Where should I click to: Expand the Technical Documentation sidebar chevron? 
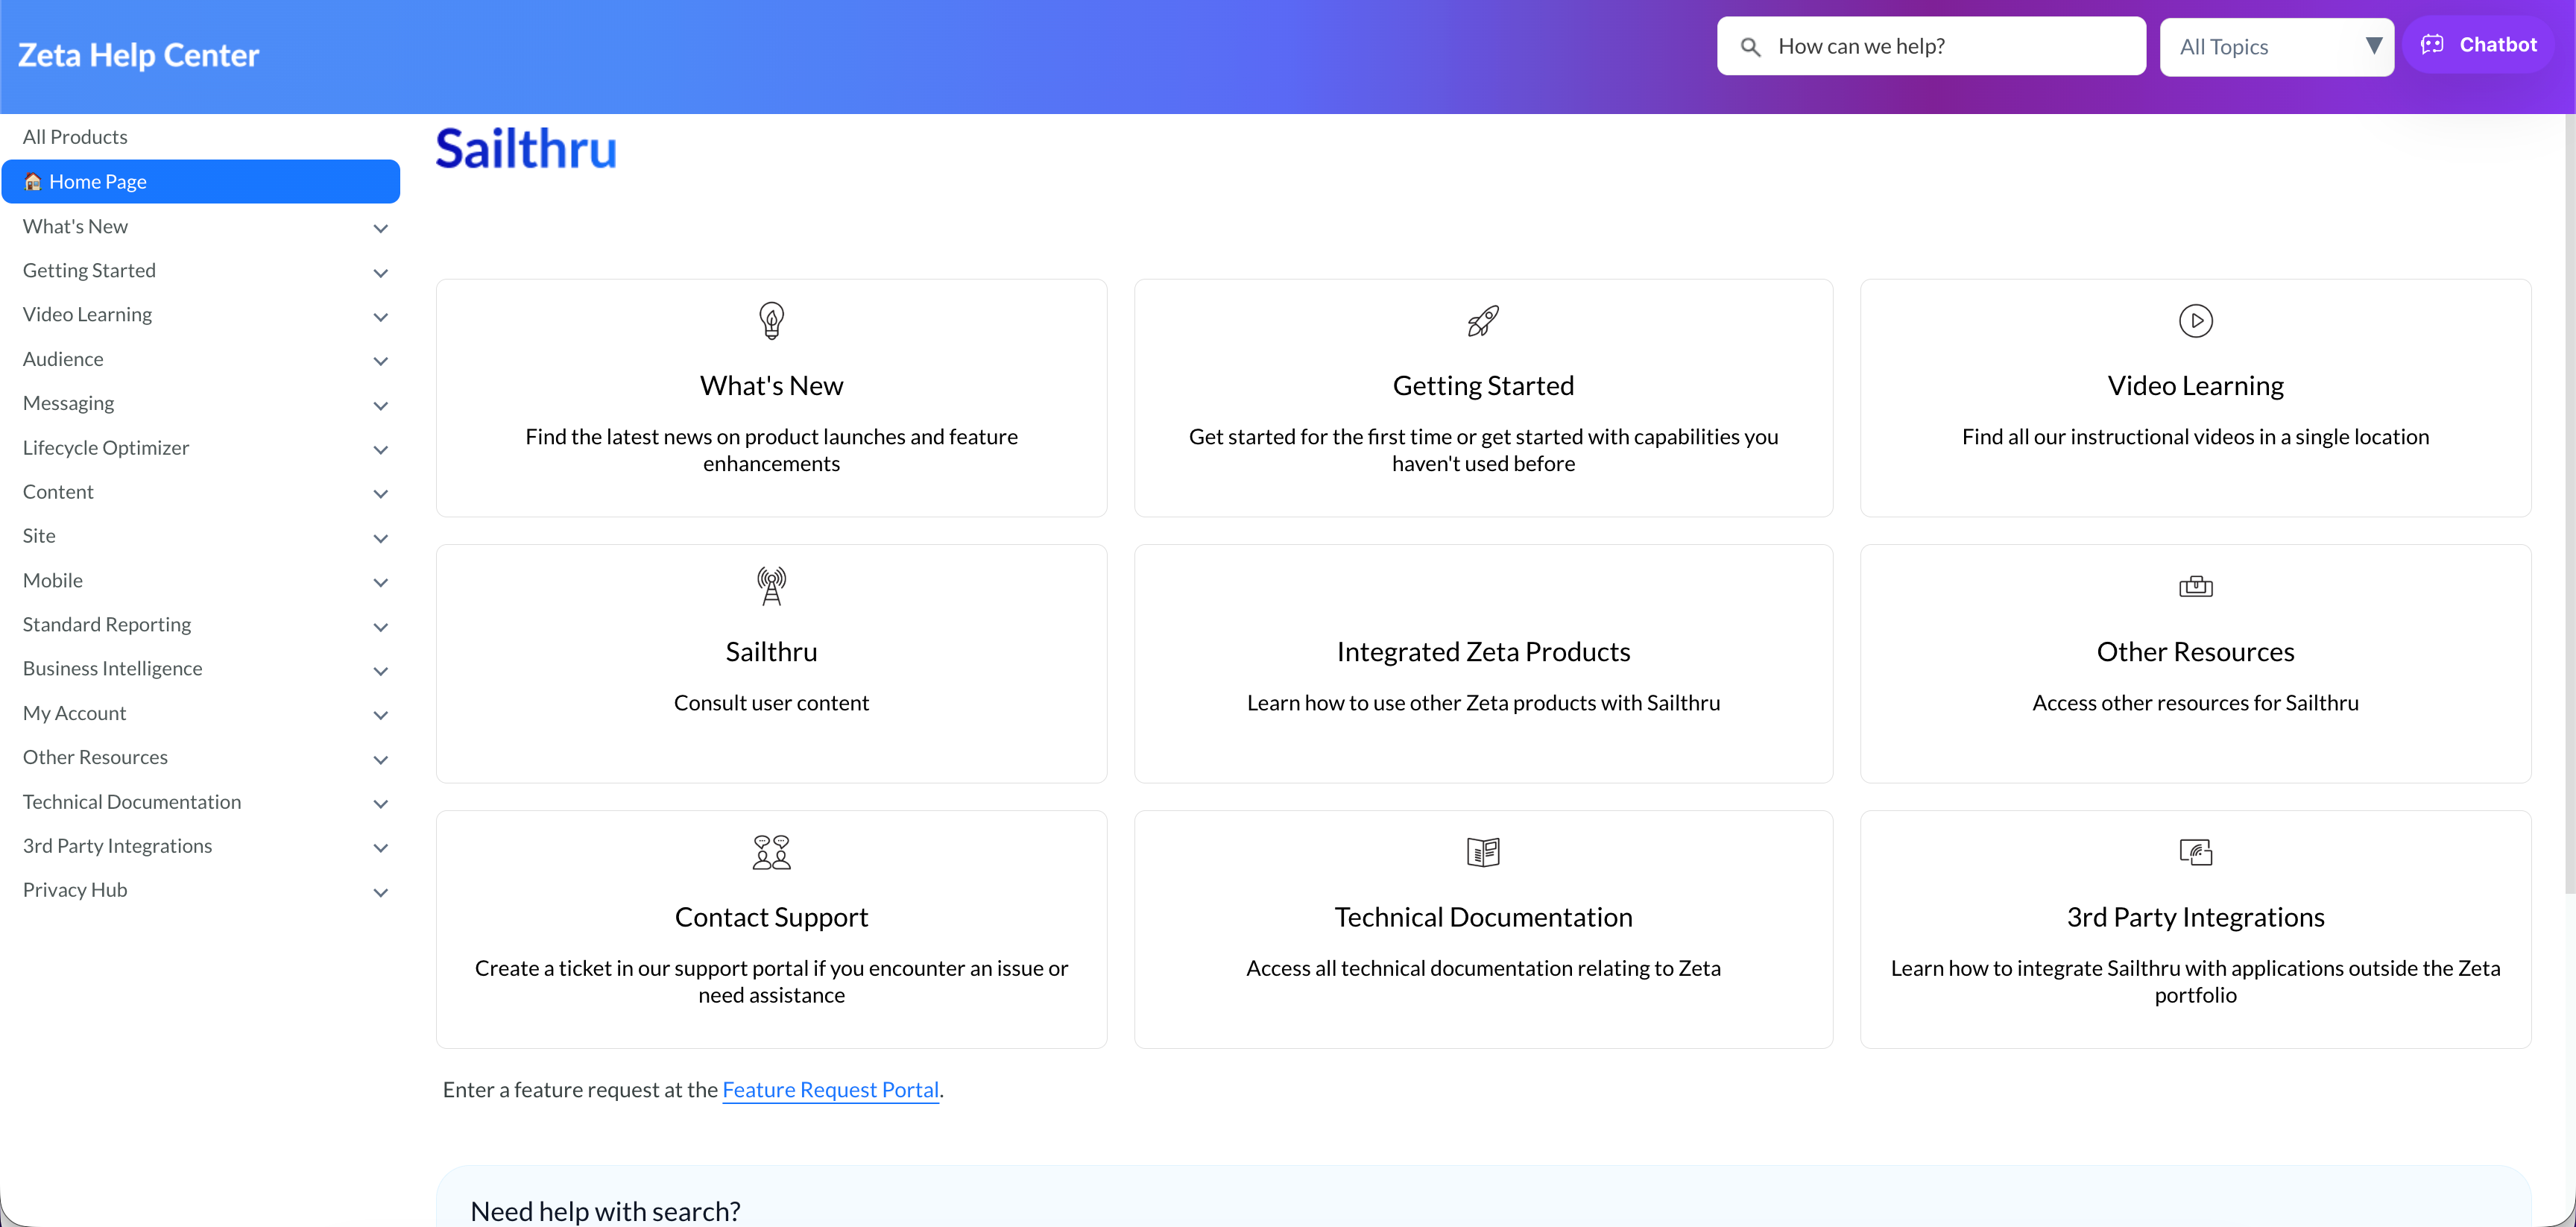point(380,804)
